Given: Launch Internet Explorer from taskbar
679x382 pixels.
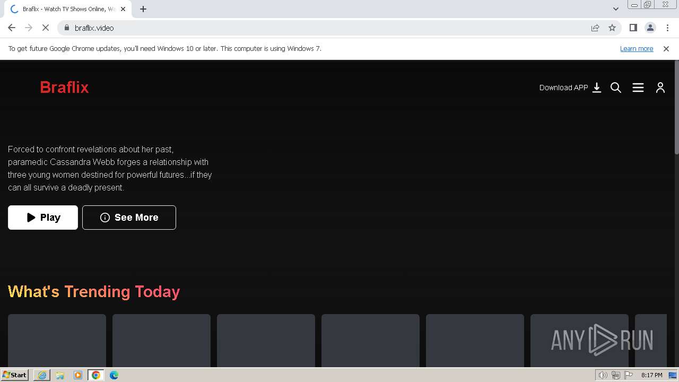Looking at the screenshot, I should click(42, 375).
